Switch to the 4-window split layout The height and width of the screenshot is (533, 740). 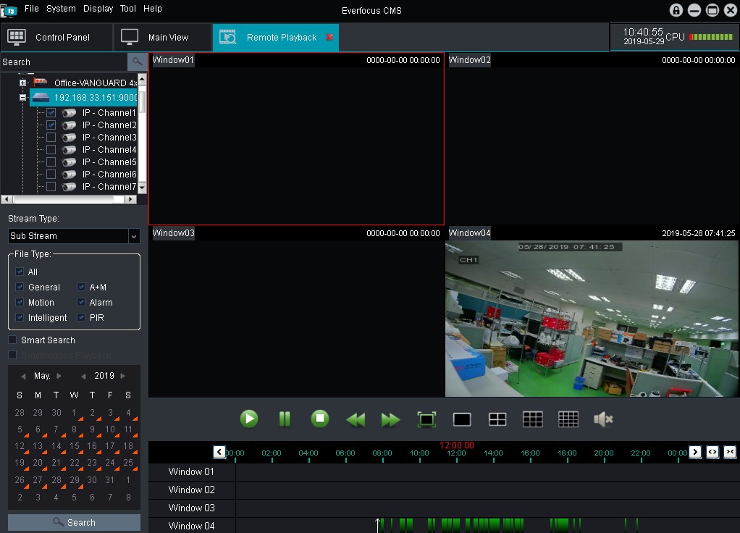pyautogui.click(x=497, y=419)
